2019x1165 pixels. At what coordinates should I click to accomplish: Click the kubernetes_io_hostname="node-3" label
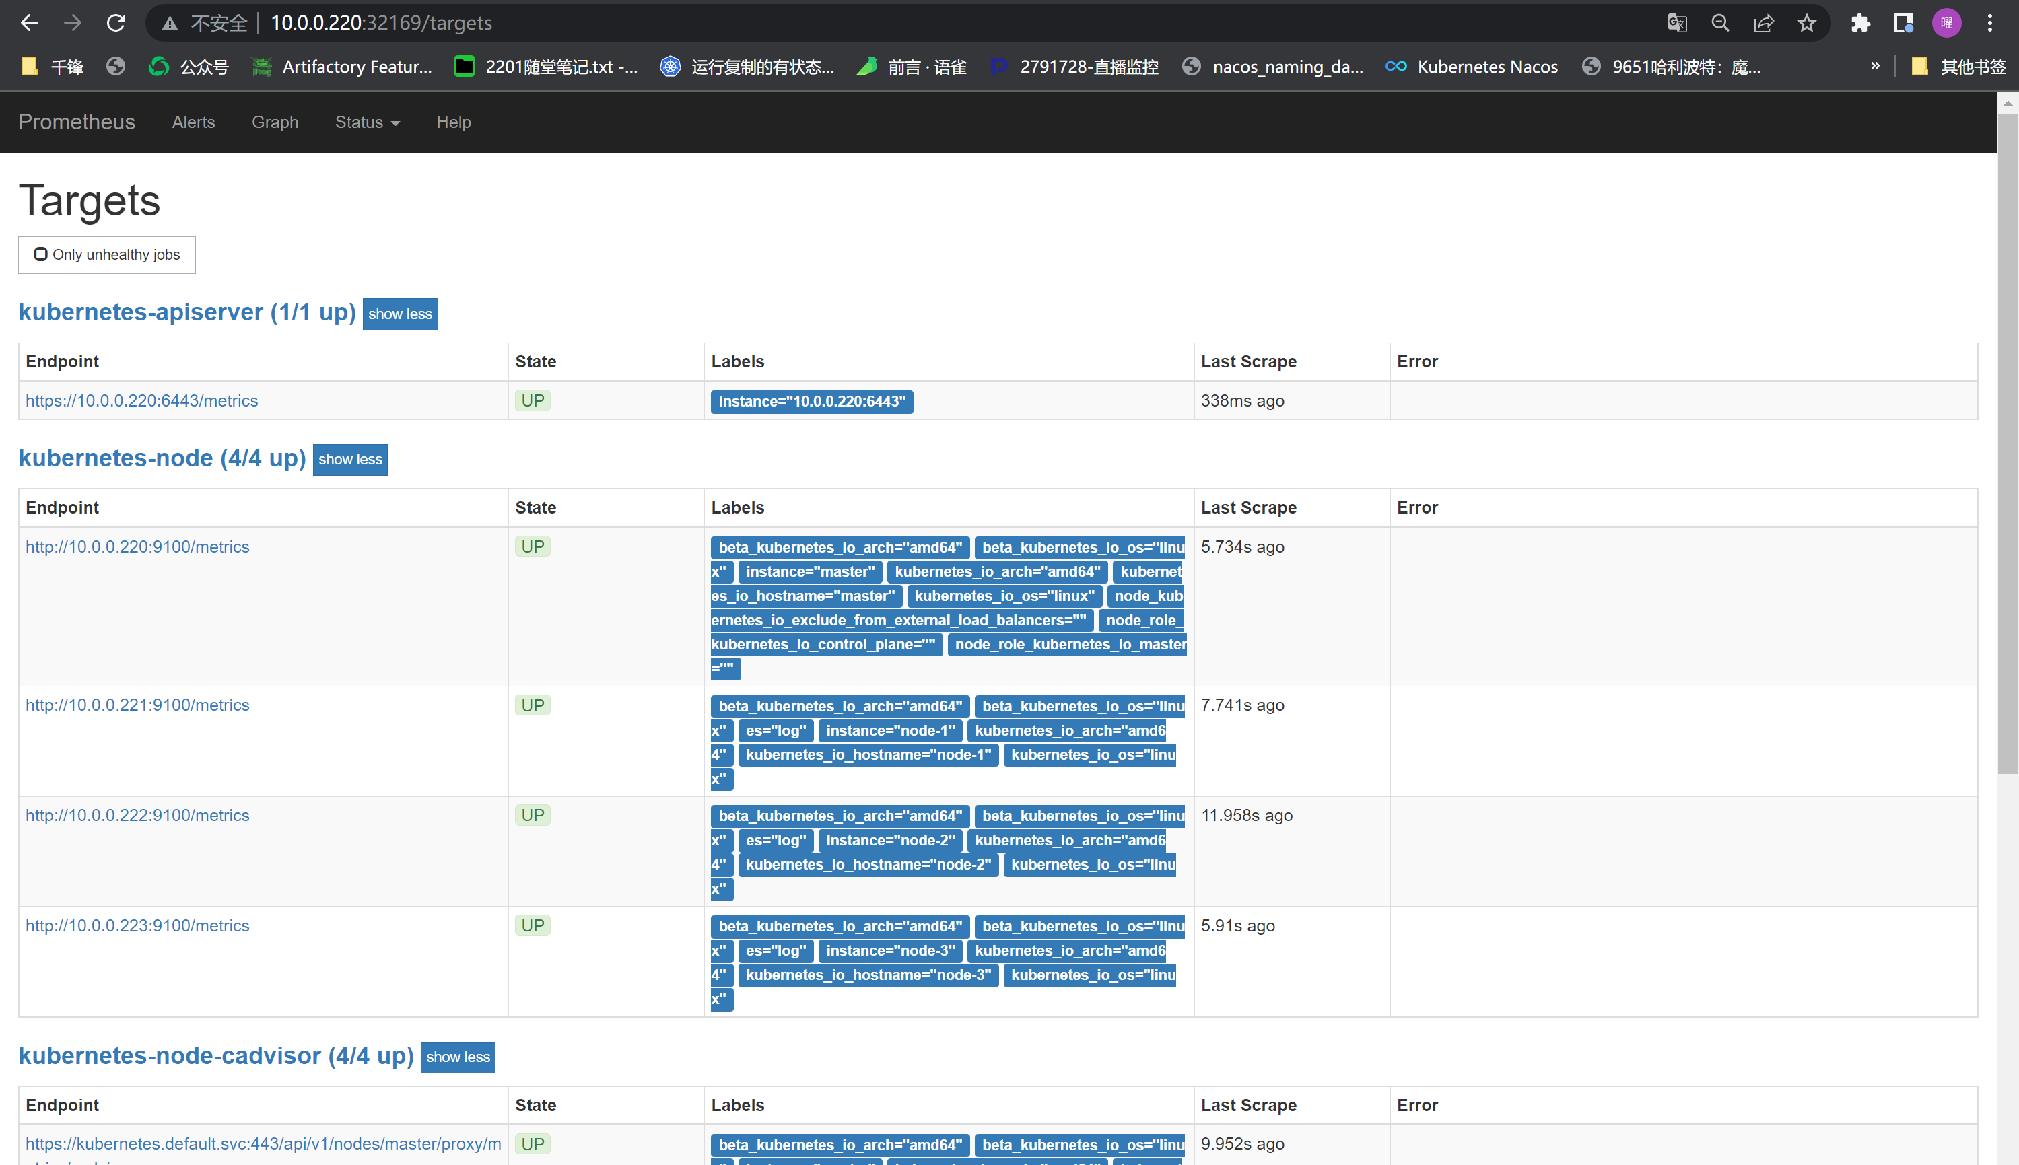point(868,975)
